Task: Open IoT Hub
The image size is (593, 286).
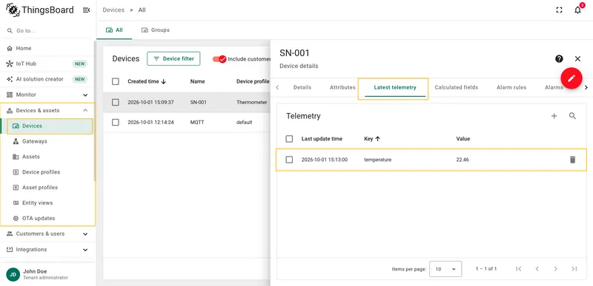Action: [x=47, y=64]
